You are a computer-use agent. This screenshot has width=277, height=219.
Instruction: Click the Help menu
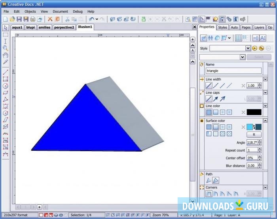(x=91, y=11)
